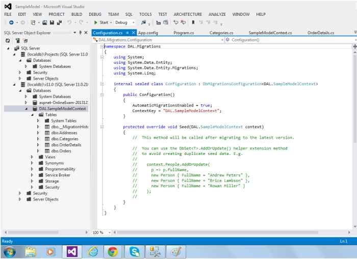Open the ARCHITECTURE menu
The width and height of the screenshot is (357, 259).
[x=187, y=14]
